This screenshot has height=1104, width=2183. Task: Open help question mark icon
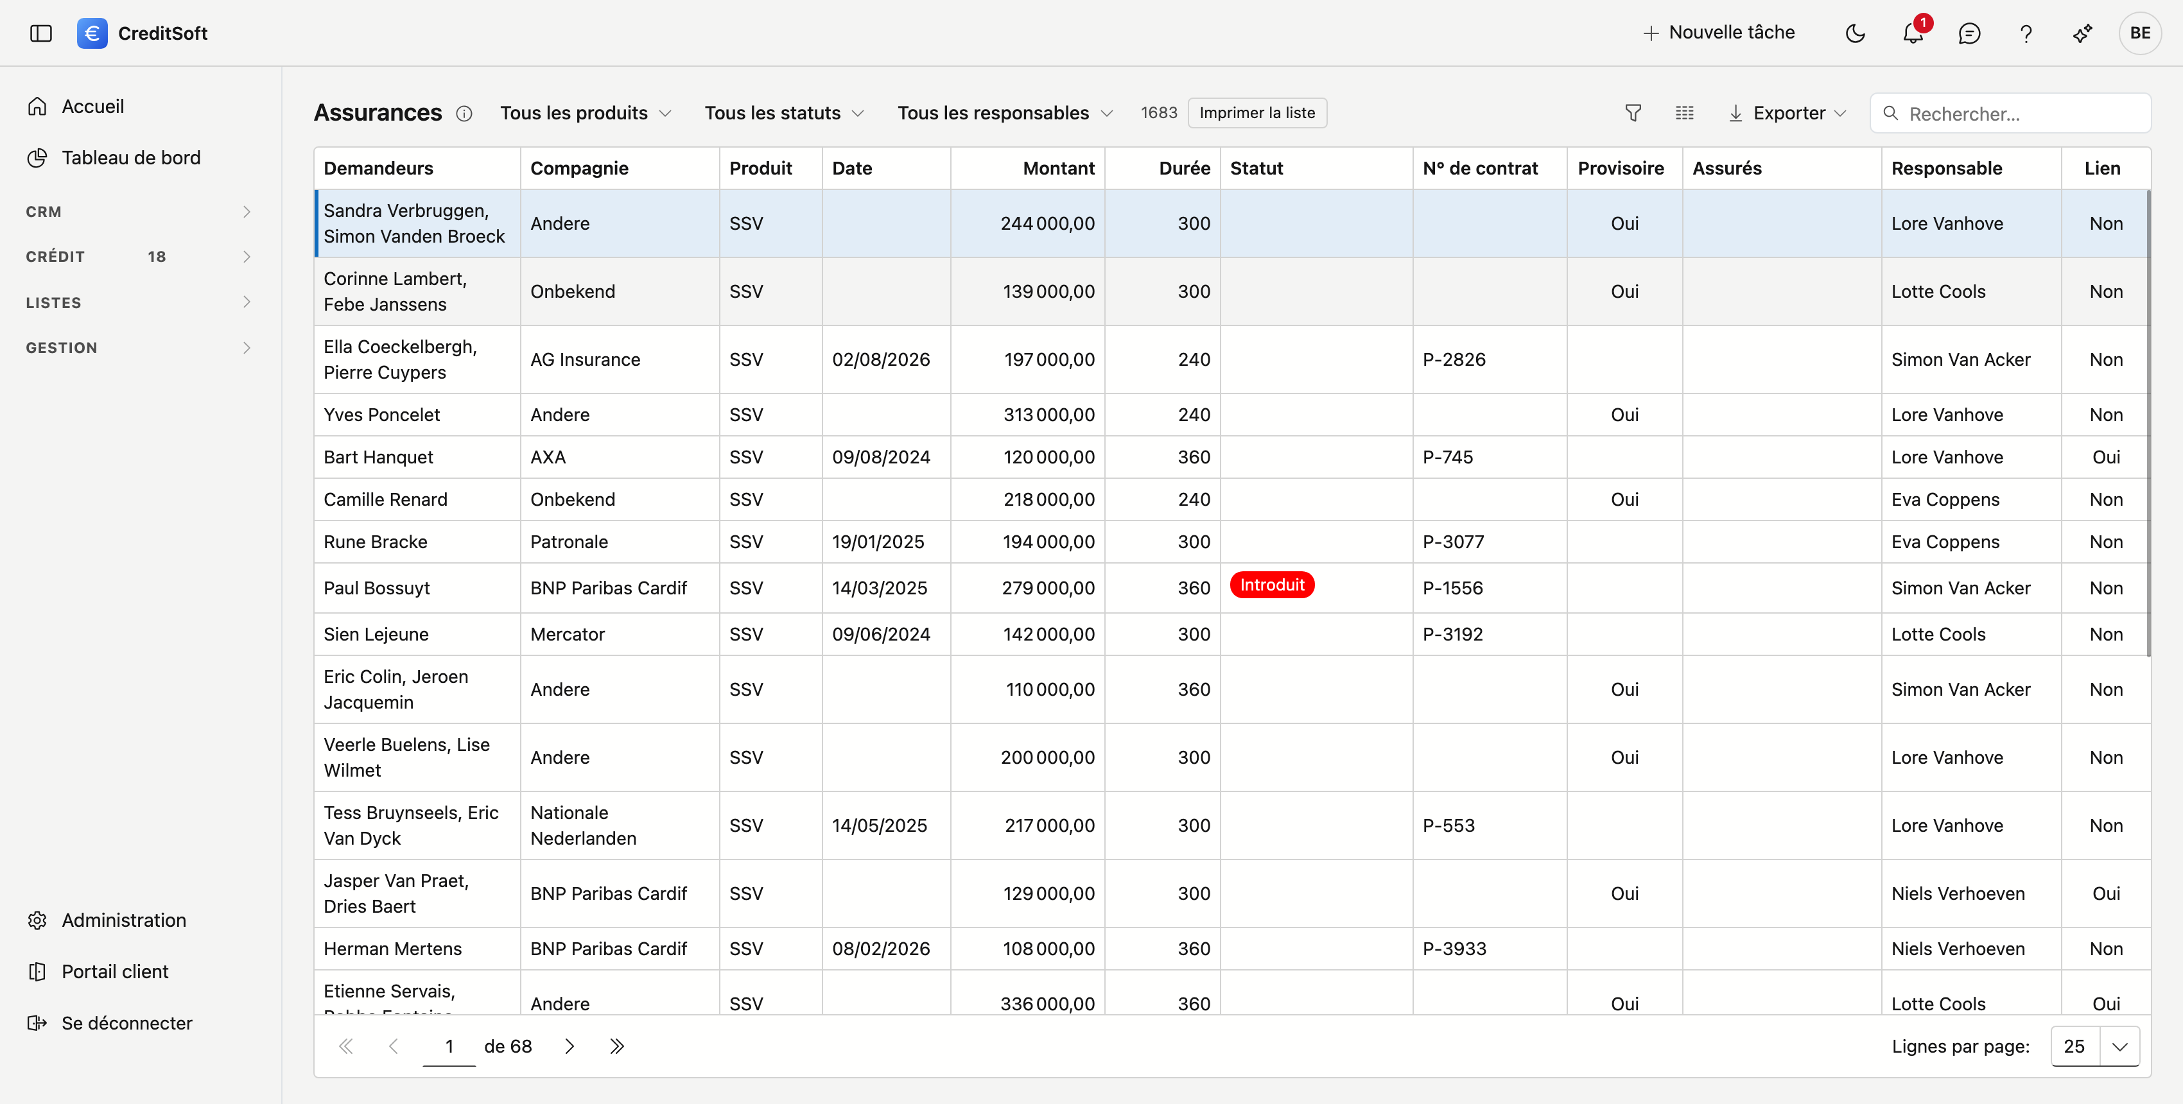(2026, 33)
